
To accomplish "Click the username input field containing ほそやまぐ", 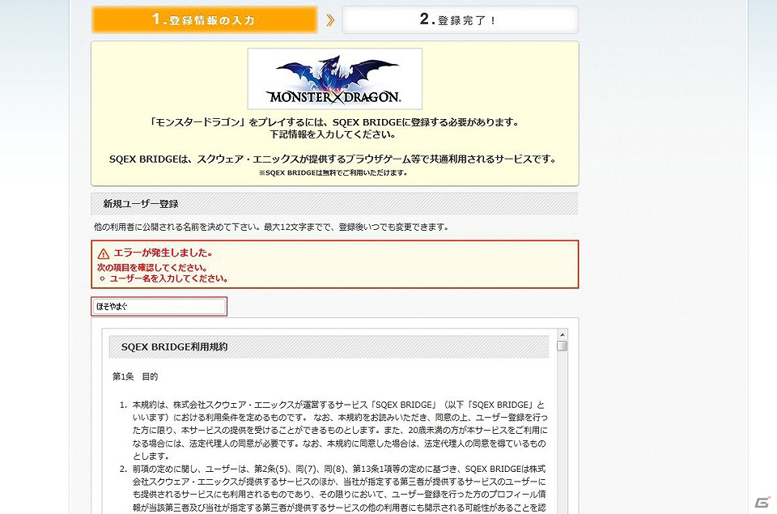I will click(x=159, y=306).
